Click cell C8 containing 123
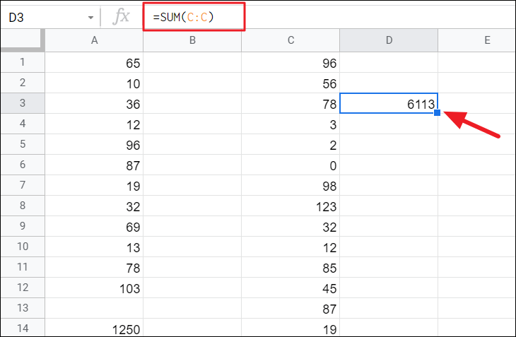The height and width of the screenshot is (337, 516). coord(291,206)
